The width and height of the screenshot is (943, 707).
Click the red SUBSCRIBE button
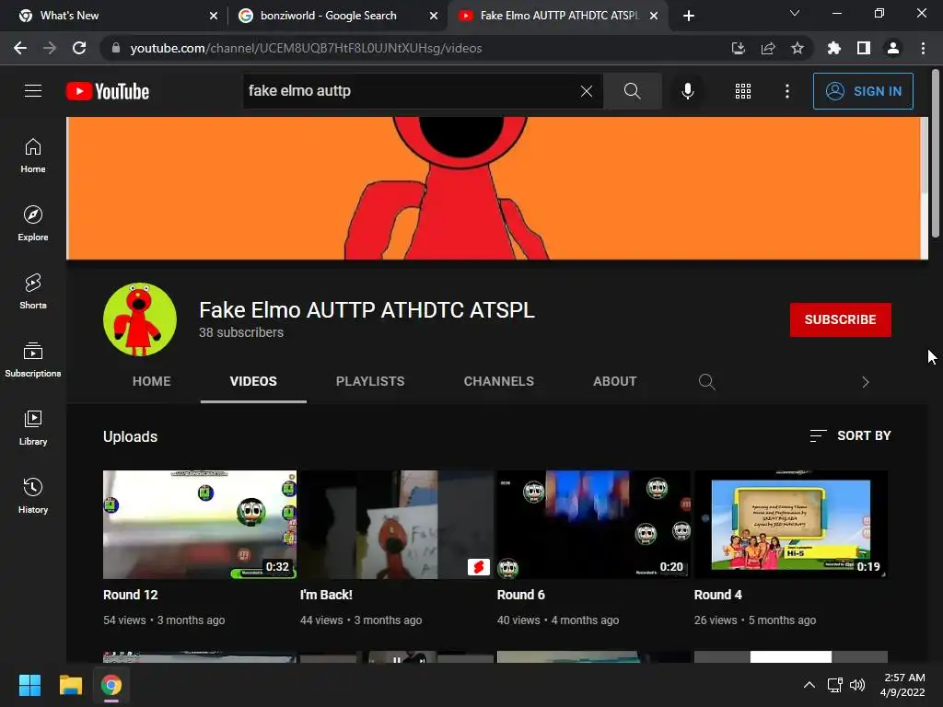click(x=840, y=319)
